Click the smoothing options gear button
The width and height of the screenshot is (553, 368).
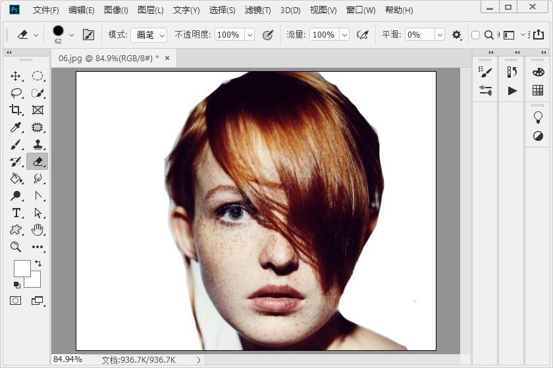456,34
